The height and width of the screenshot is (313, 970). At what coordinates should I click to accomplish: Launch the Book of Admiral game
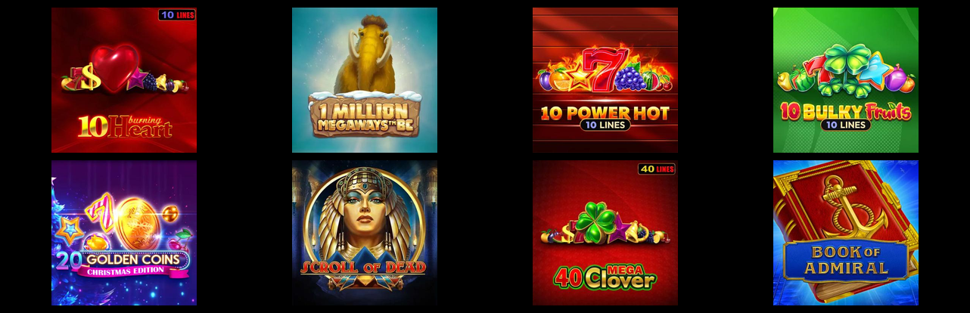pos(846,233)
